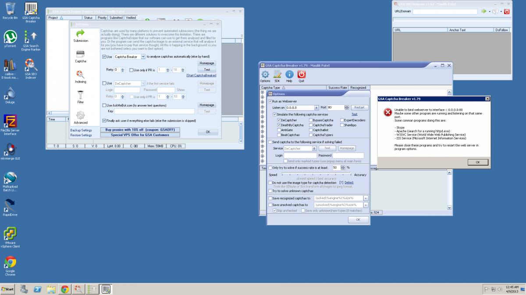Open the Advanced settings section
Image resolution: width=526 pixels, height=295 pixels.
click(81, 118)
